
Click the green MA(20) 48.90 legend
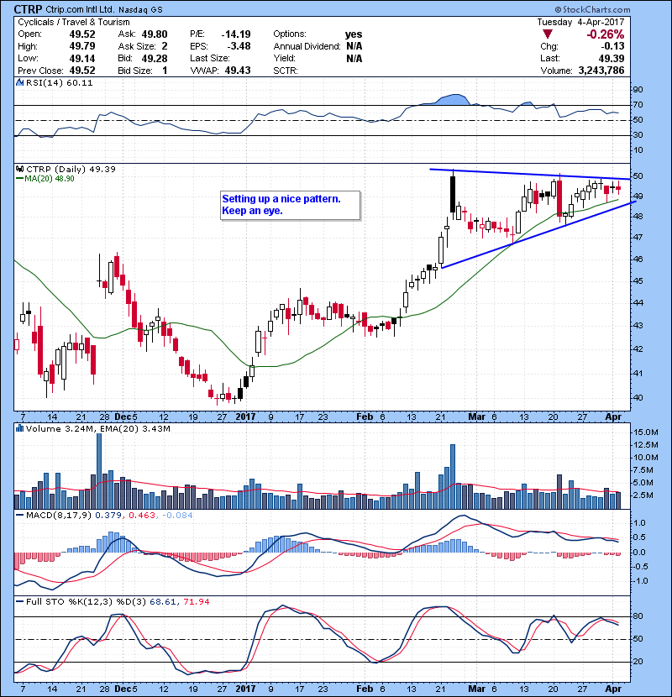(x=45, y=179)
